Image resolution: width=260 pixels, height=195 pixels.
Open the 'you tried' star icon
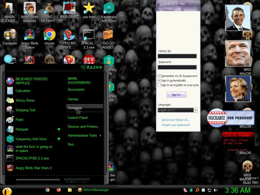coord(89,10)
